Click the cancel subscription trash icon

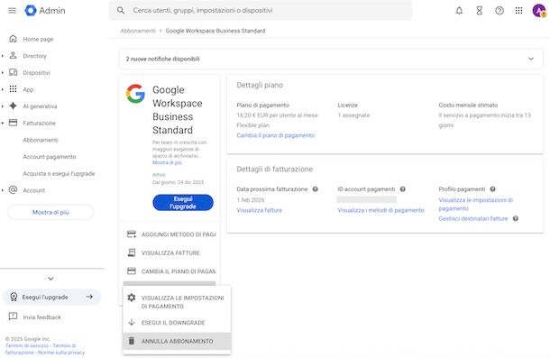132,341
